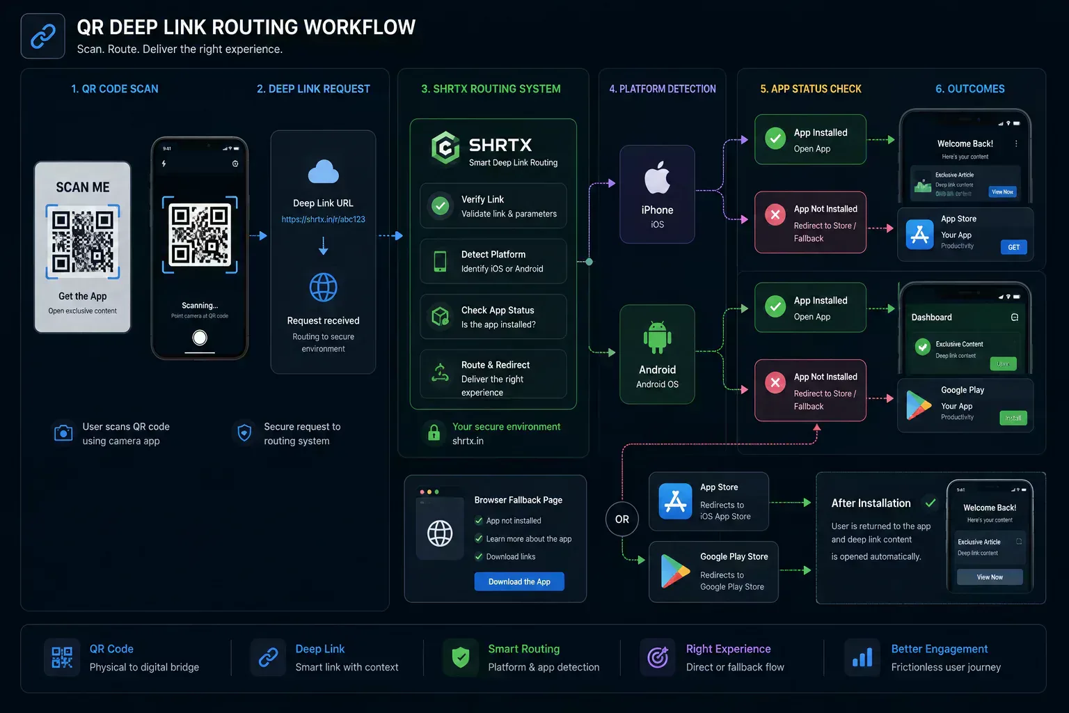Open the https://shrtx.in/r/abc123 link
The image size is (1069, 713).
click(x=323, y=219)
